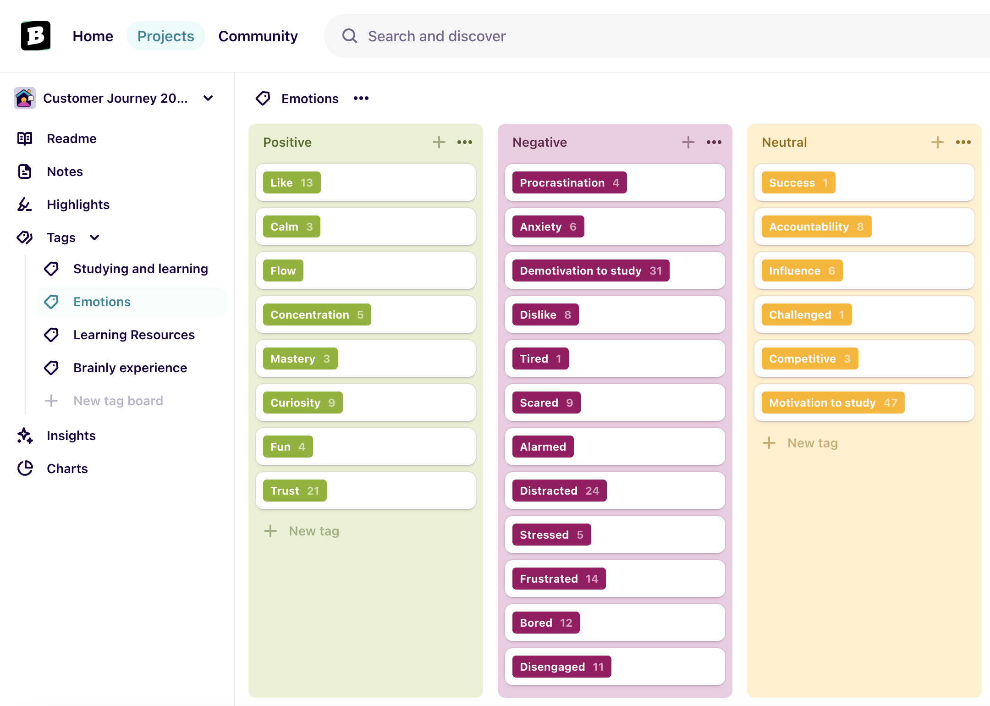Select the Curiosity 9 tag

tap(303, 403)
